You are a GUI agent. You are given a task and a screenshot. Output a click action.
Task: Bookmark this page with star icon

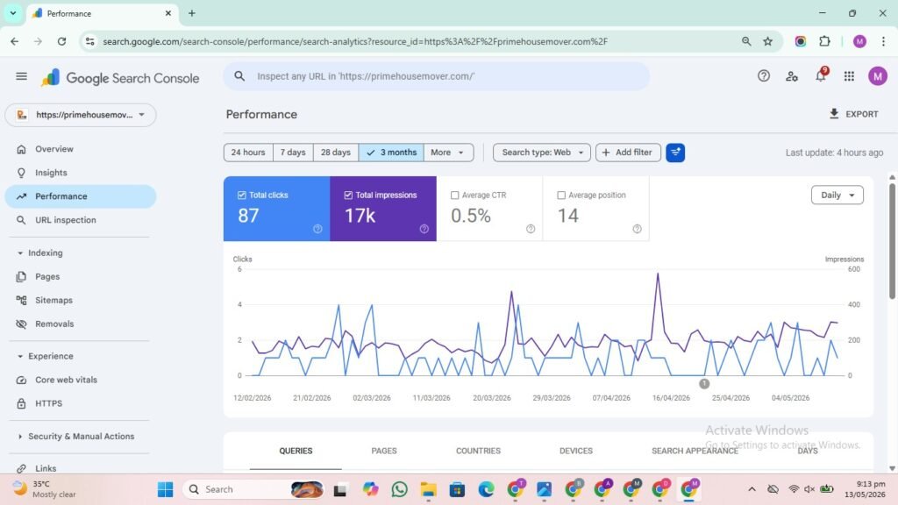pyautogui.click(x=768, y=41)
